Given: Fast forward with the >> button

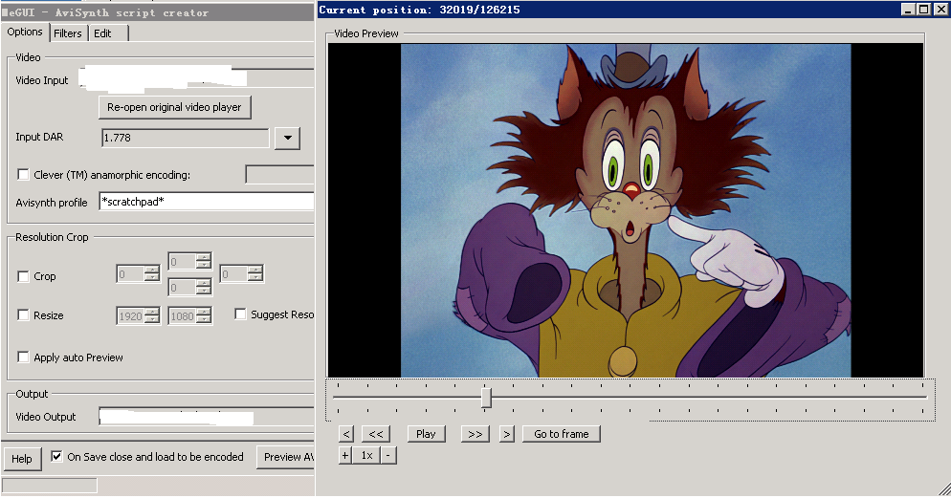Looking at the screenshot, I should pyautogui.click(x=475, y=434).
